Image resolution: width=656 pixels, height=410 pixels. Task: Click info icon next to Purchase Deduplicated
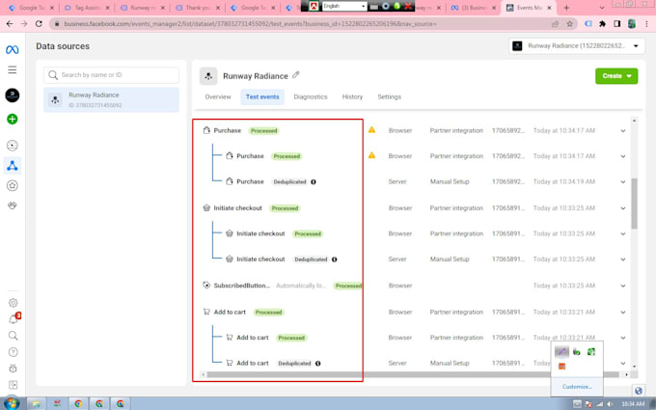pyautogui.click(x=314, y=182)
